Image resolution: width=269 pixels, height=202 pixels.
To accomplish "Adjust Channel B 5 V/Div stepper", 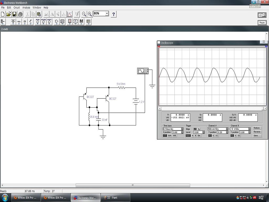I will coord(250,129).
